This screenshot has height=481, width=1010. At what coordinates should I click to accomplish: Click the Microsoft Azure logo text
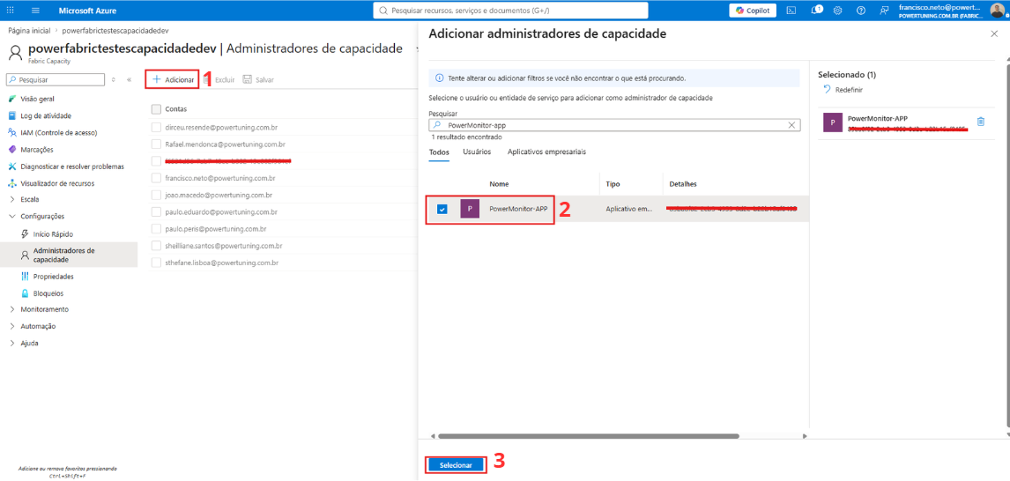click(87, 11)
